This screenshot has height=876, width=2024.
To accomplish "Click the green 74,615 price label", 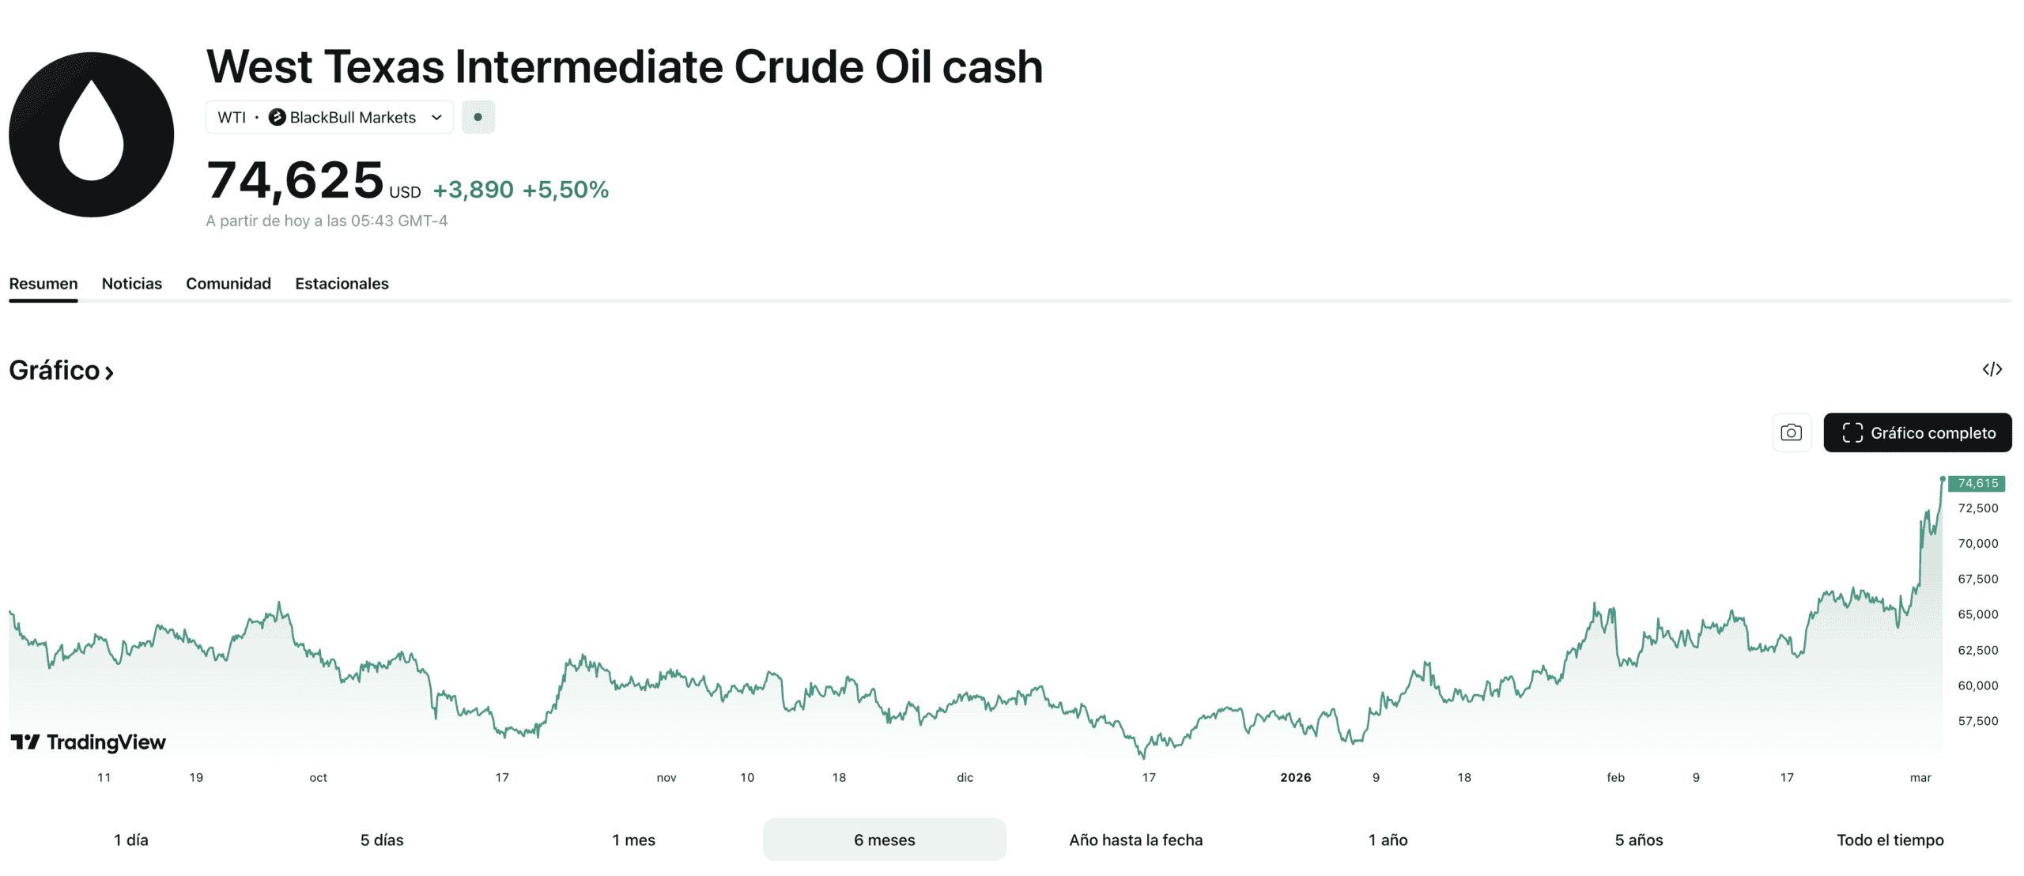I will 1977,483.
